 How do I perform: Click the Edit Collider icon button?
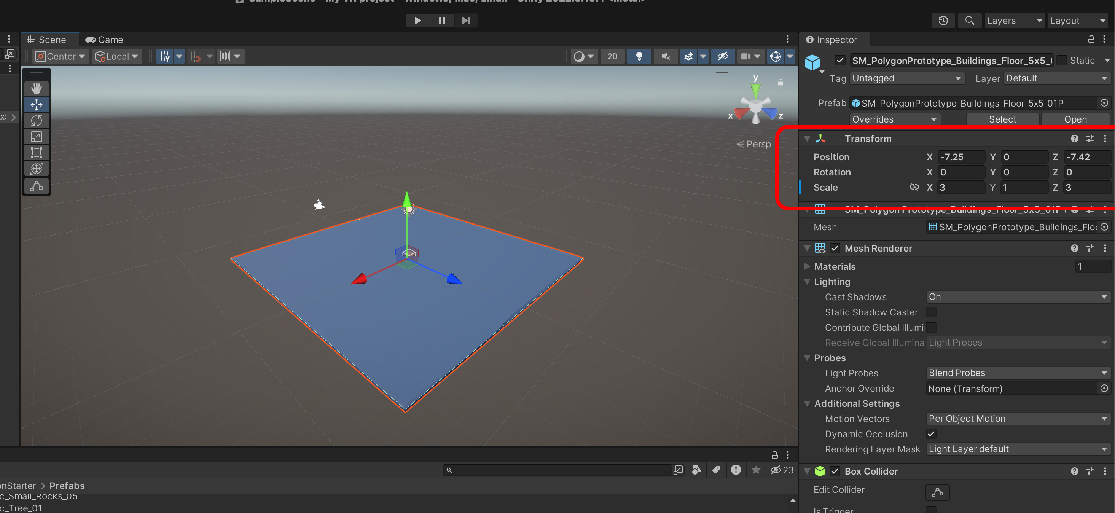click(x=937, y=492)
